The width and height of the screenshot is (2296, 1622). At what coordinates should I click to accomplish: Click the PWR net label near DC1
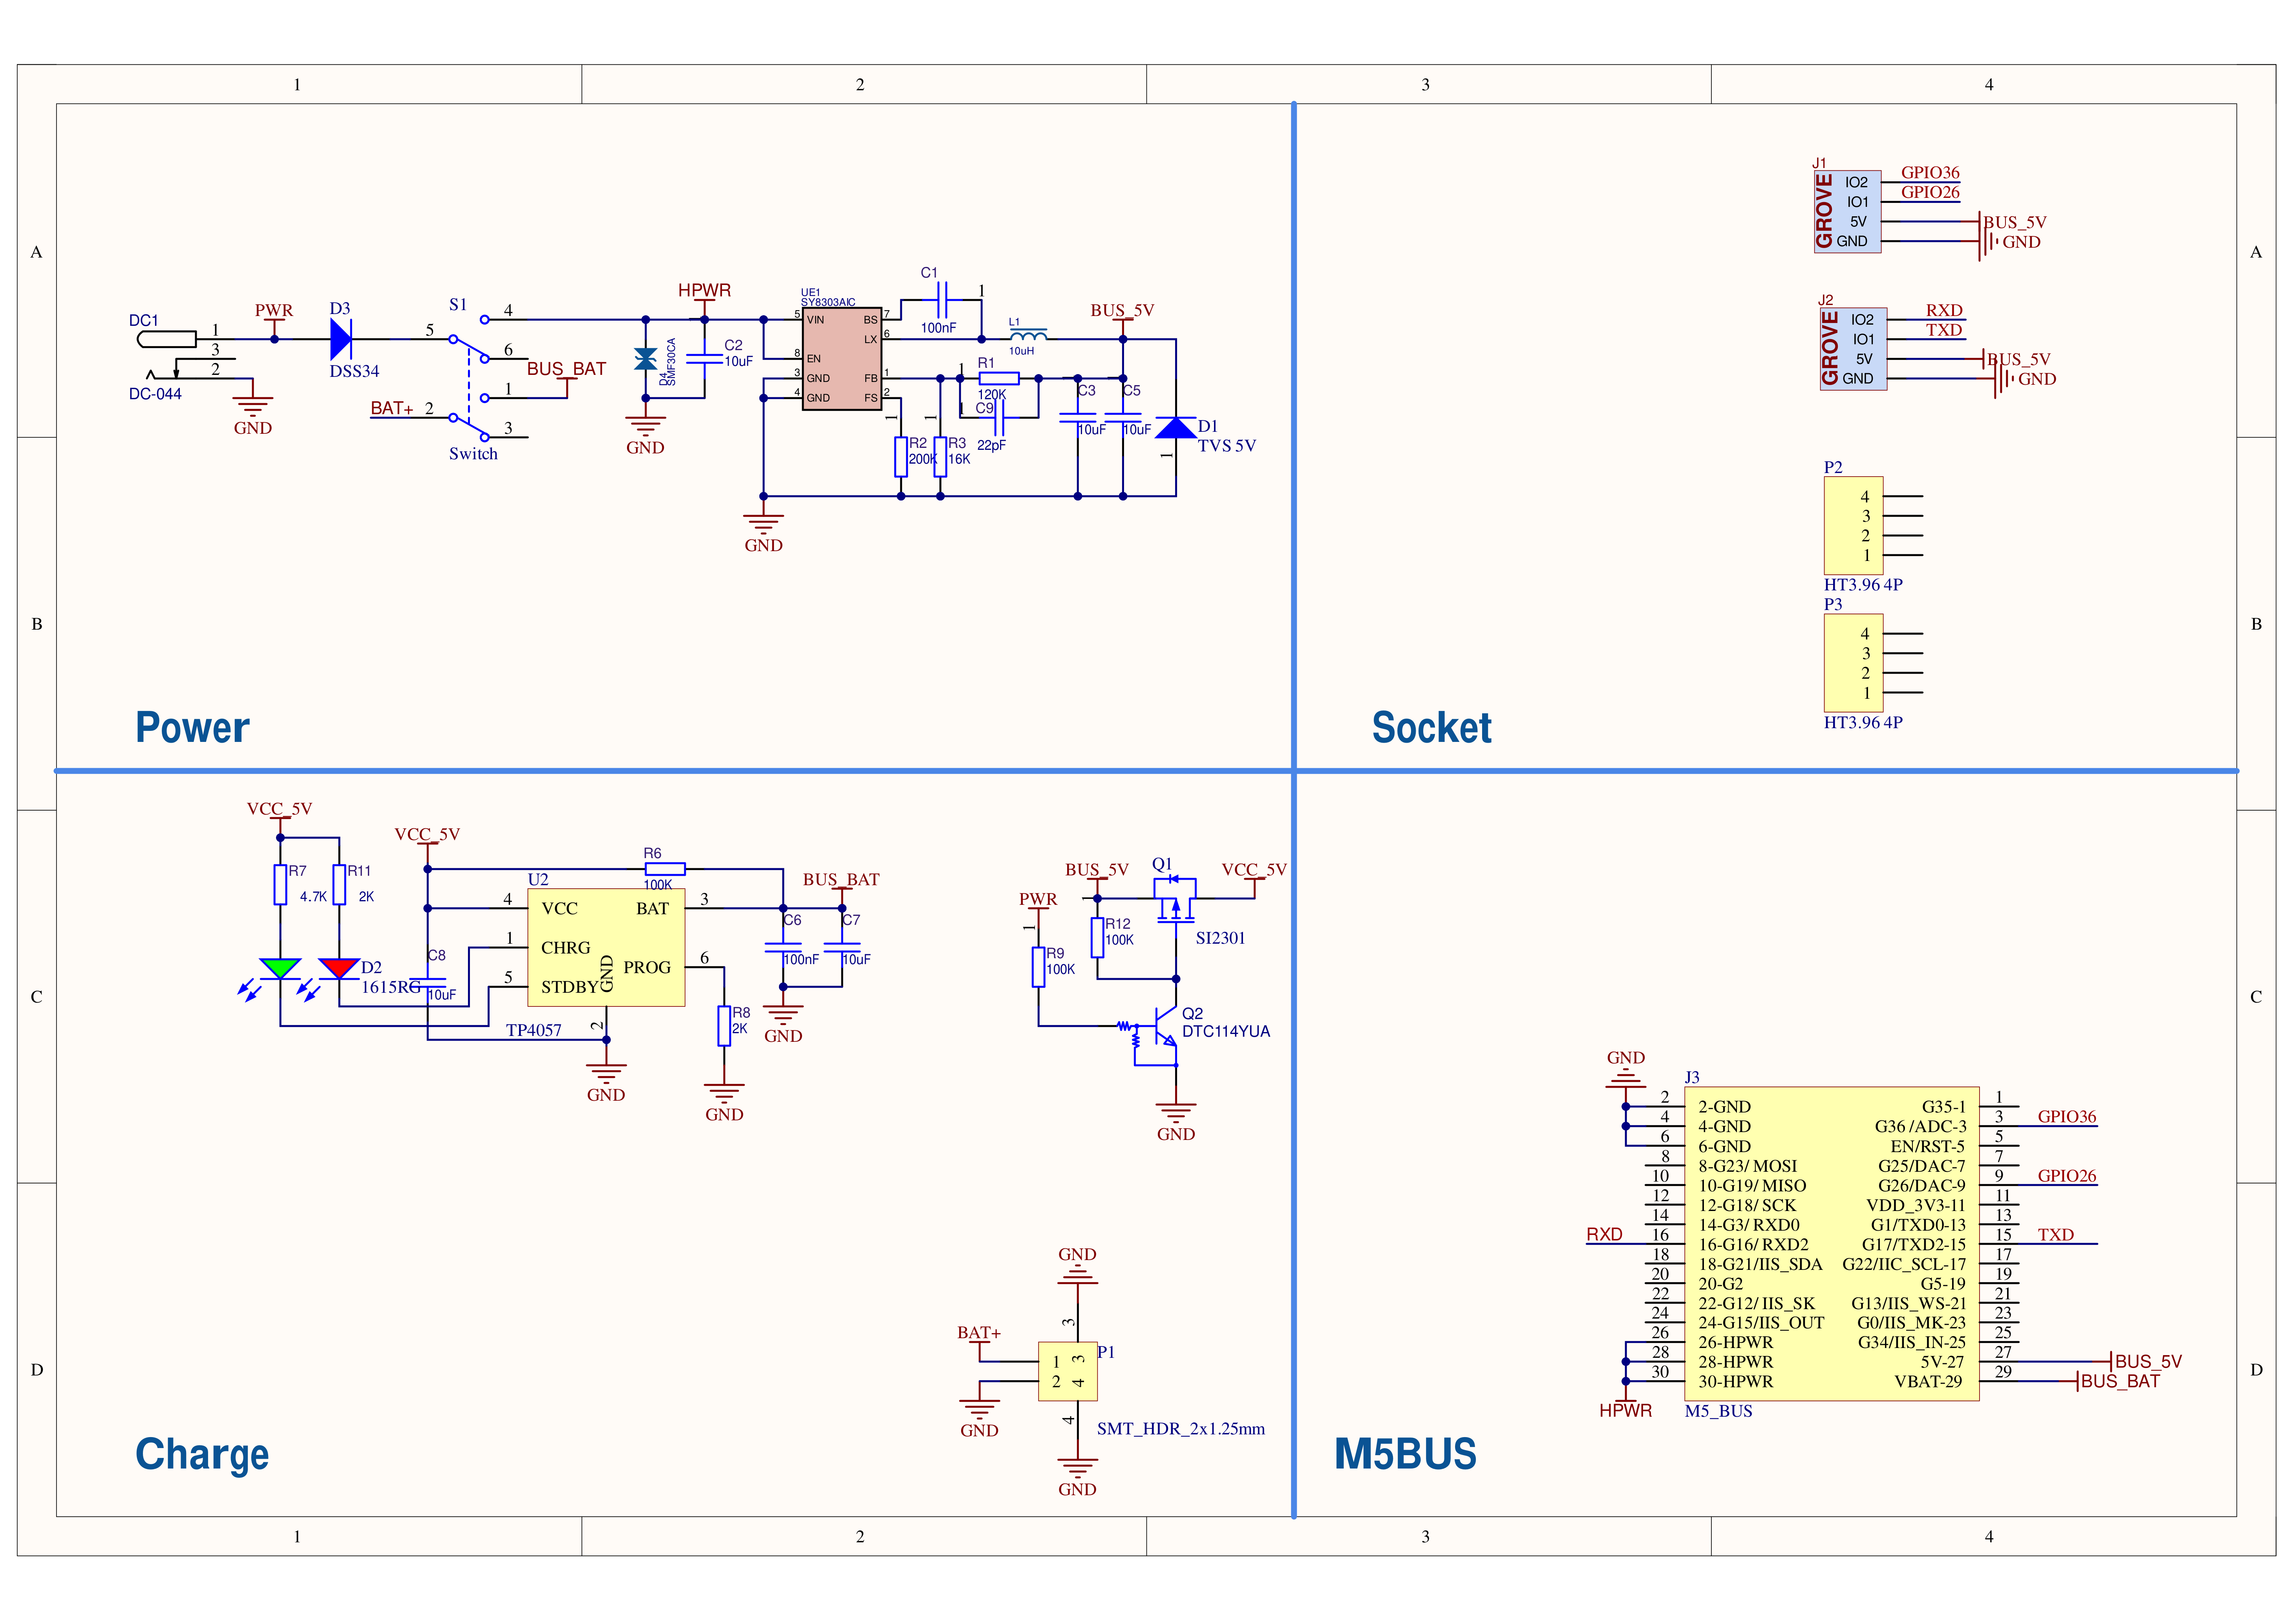pos(274,310)
